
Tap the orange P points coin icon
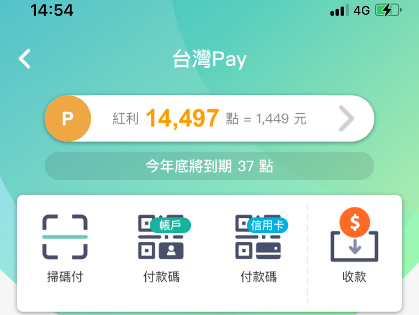coord(68,118)
